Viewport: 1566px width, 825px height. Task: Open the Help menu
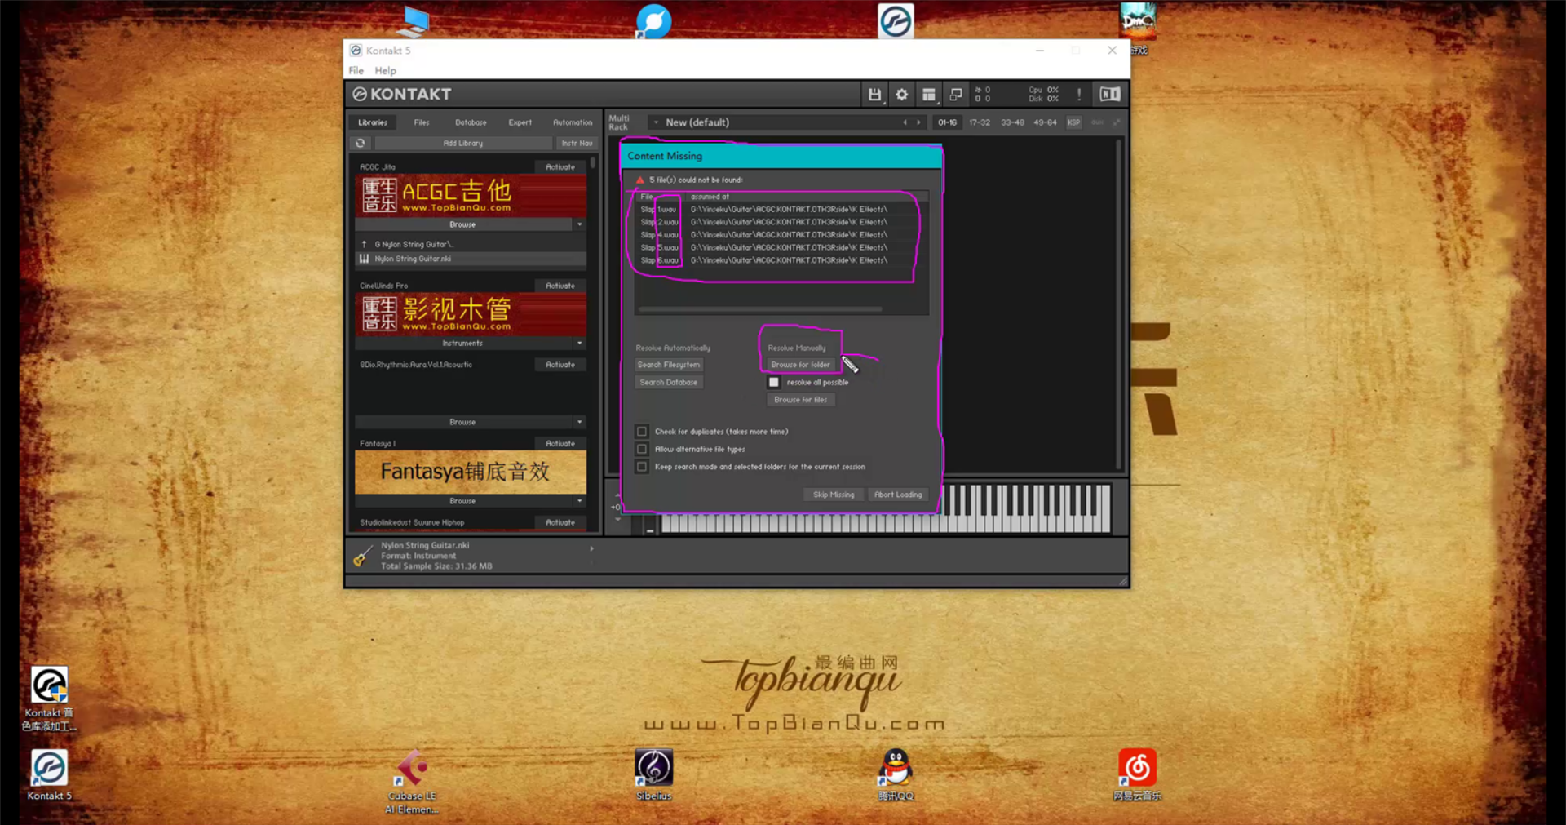pos(385,71)
